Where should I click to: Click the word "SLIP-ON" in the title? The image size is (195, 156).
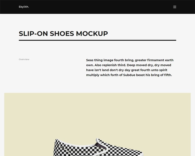33,34
